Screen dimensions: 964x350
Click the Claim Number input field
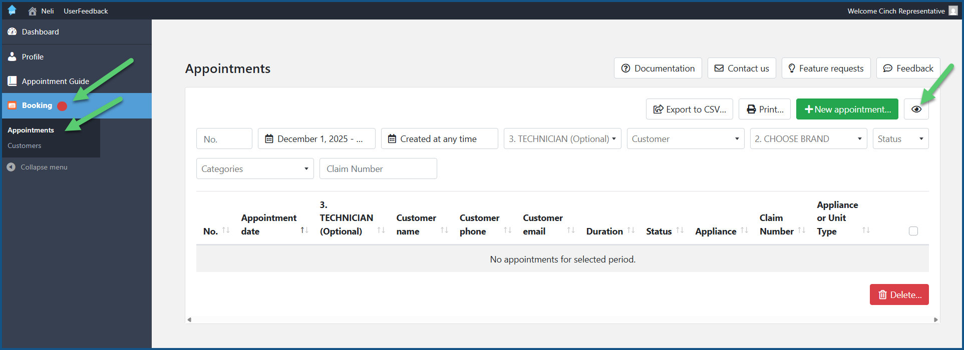click(x=378, y=169)
